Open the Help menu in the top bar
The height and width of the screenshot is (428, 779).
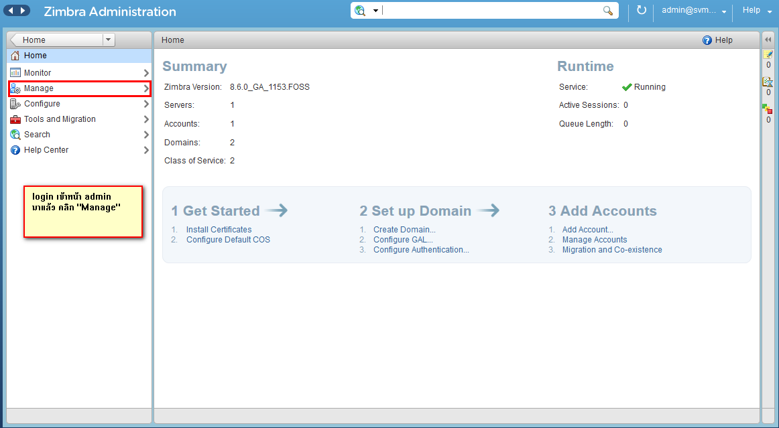click(x=757, y=11)
